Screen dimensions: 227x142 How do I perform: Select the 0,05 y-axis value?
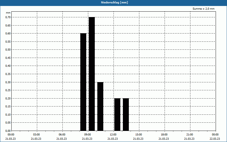[x=8, y=123]
